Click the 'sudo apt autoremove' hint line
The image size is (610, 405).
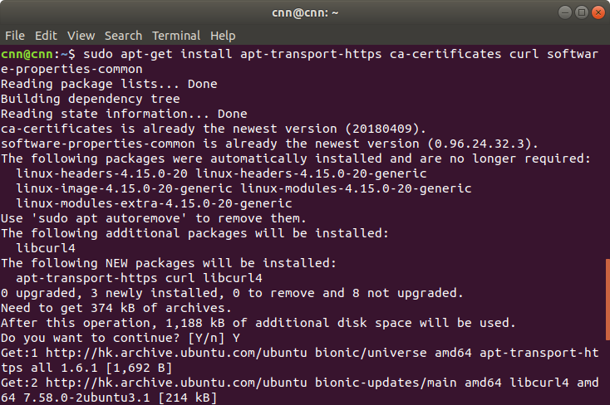coord(153,218)
